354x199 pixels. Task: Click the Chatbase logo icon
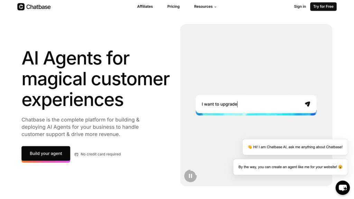[21, 7]
